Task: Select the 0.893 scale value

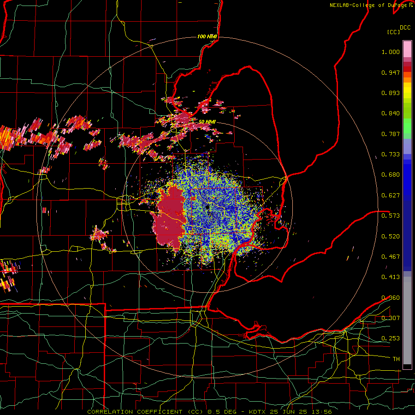Action: point(391,93)
